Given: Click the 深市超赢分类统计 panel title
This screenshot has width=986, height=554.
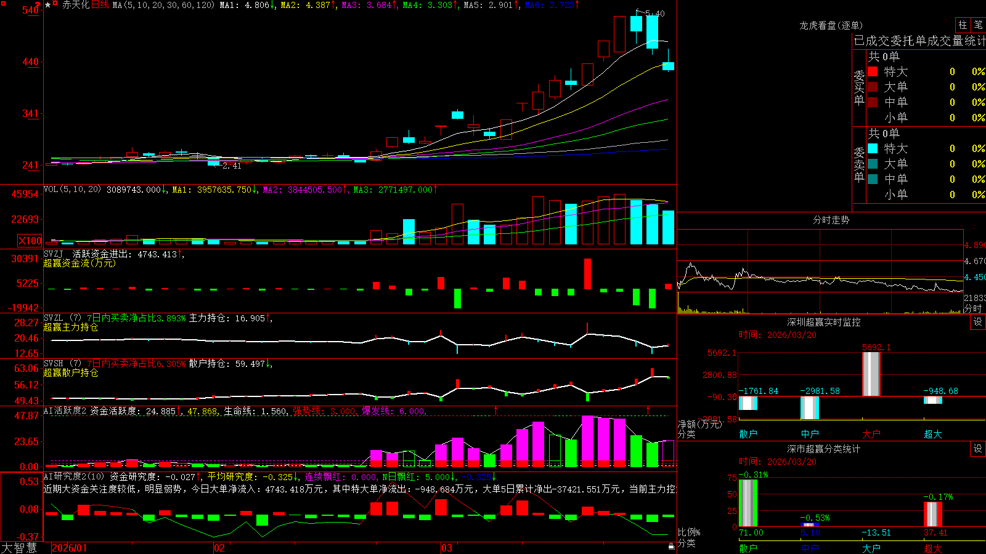Looking at the screenshot, I should pyautogui.click(x=823, y=449).
